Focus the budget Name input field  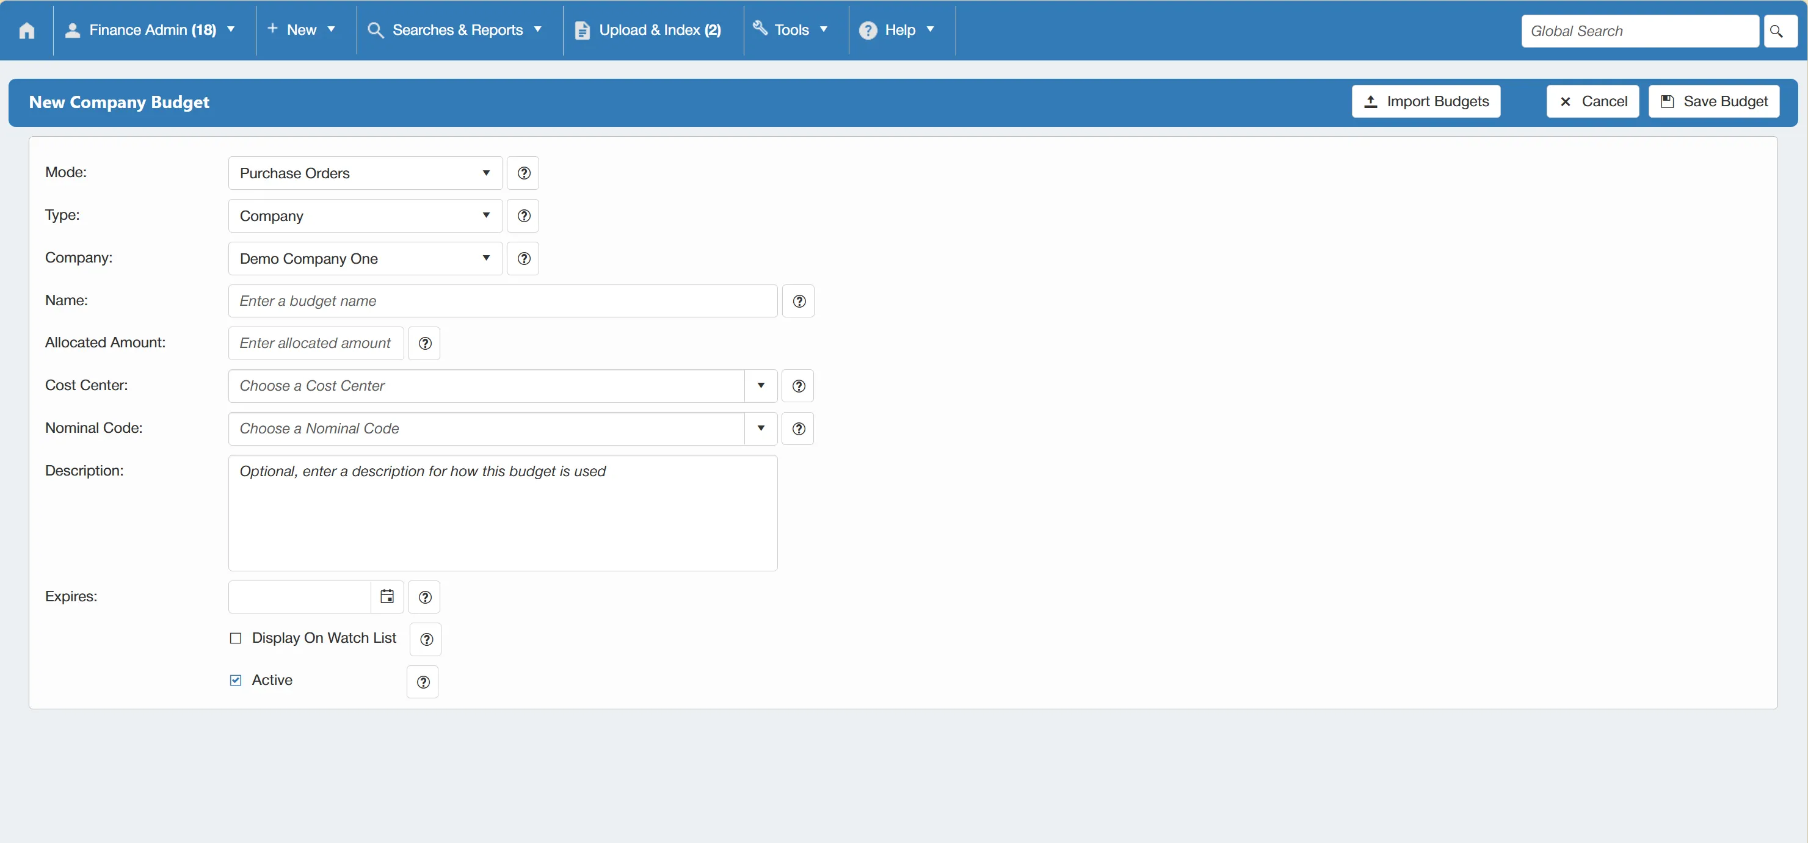[503, 301]
